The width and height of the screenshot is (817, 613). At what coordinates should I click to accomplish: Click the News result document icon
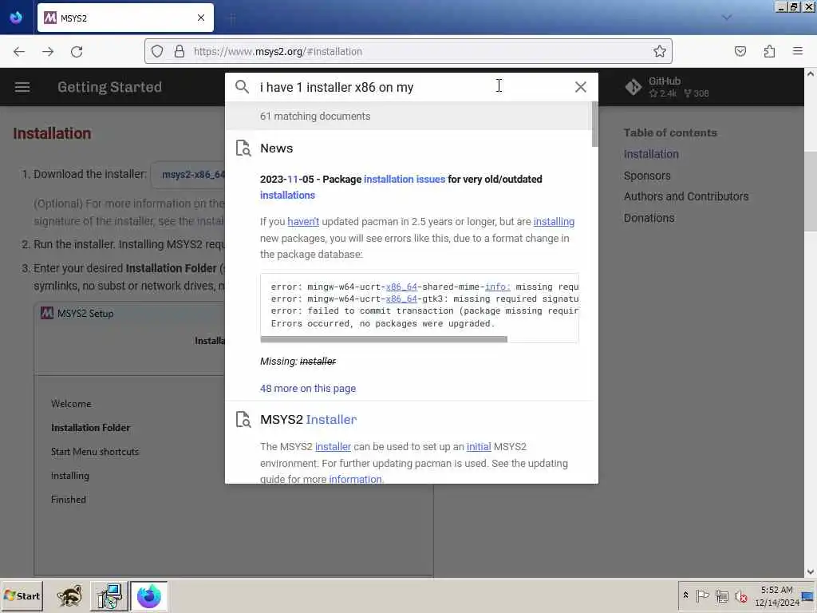click(x=243, y=148)
